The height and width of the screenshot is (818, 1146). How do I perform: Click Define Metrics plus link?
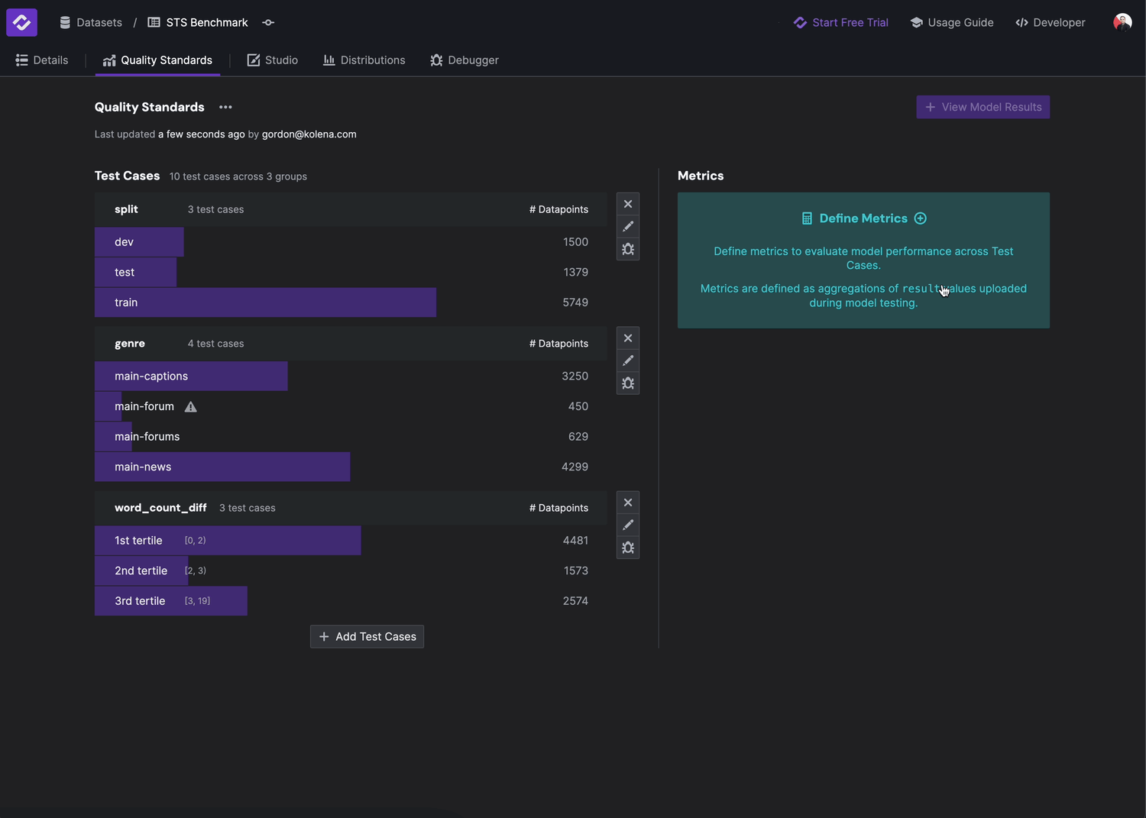tap(863, 218)
